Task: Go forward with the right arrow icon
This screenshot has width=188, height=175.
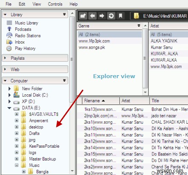Action: point(101,16)
